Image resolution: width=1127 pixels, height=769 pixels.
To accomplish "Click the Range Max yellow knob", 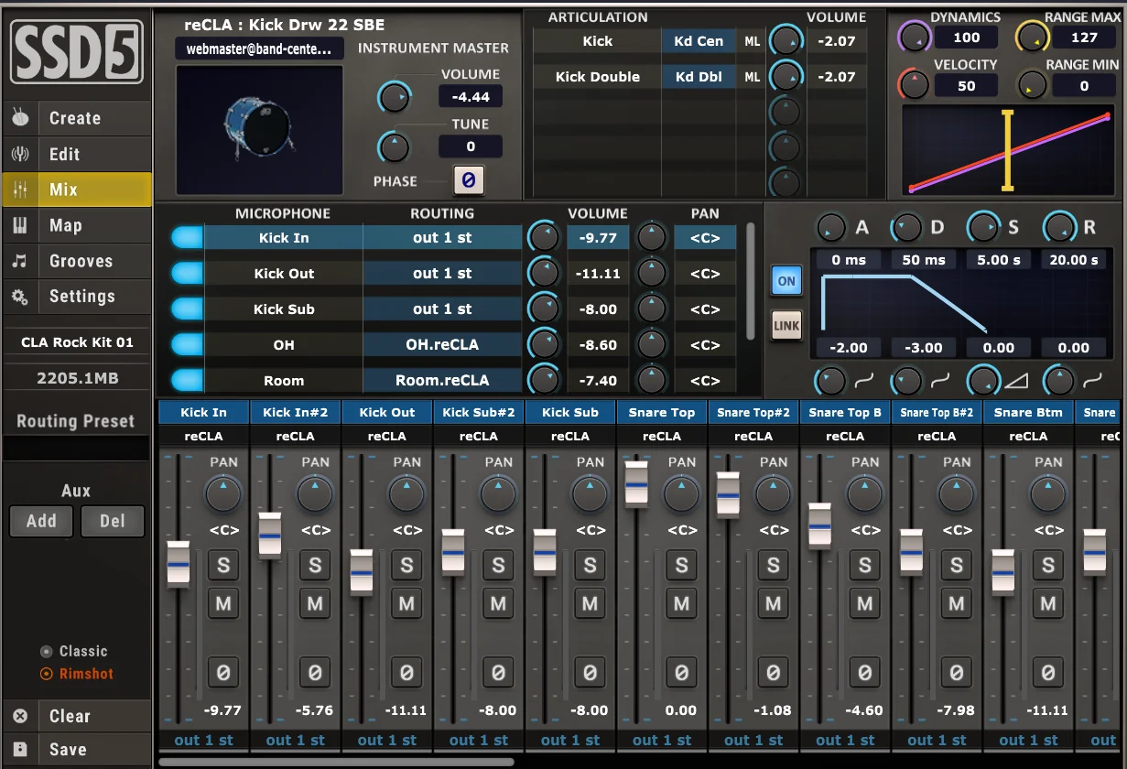I will pyautogui.click(x=1032, y=38).
